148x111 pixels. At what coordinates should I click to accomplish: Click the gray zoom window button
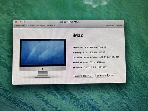[x=24, y=22]
